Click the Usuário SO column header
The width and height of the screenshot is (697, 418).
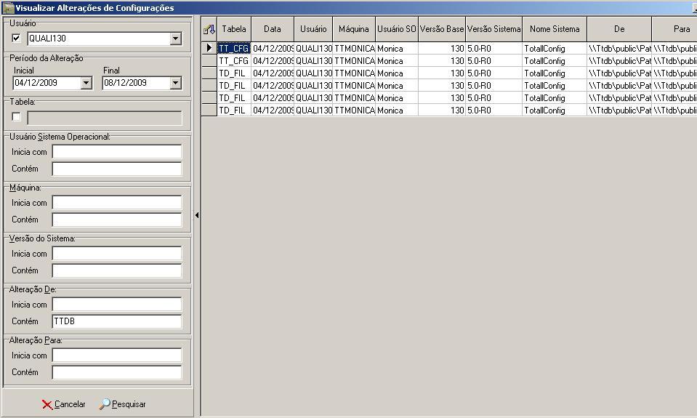(x=397, y=29)
